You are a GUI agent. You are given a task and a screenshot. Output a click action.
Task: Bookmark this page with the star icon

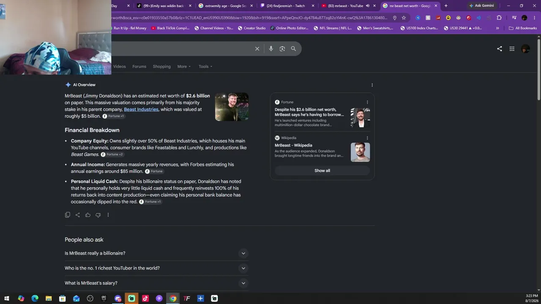pyautogui.click(x=404, y=18)
